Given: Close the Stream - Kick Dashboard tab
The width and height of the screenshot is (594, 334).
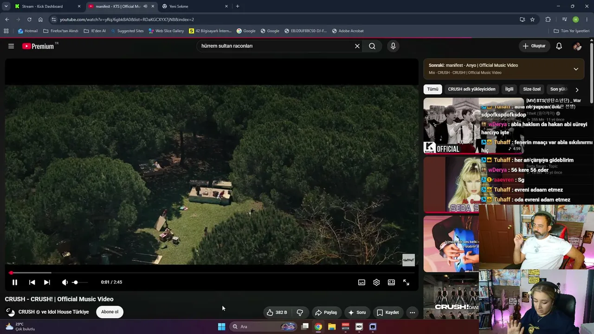Looking at the screenshot, I should pos(79,6).
